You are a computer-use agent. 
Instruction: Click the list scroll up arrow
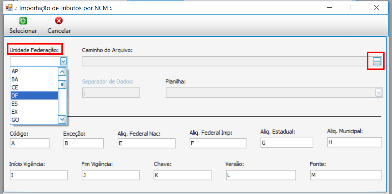point(62,72)
